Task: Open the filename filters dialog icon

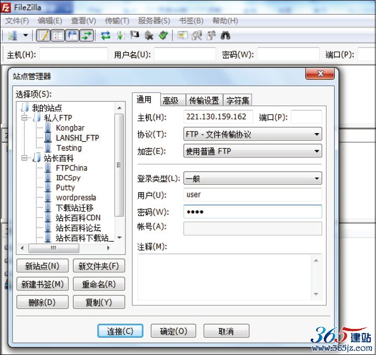Action: (x=183, y=35)
